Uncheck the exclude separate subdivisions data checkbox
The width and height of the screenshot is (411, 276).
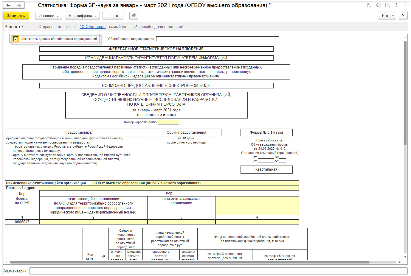[x=16, y=39]
